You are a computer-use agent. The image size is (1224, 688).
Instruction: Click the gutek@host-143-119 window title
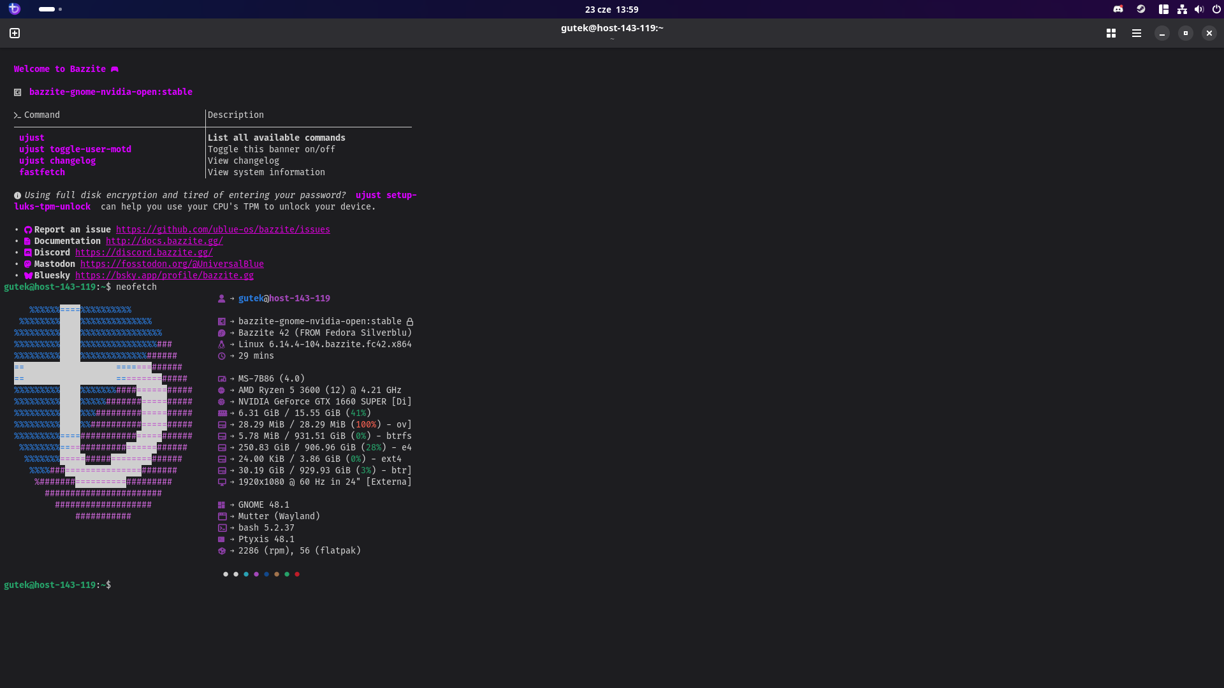pyautogui.click(x=611, y=28)
